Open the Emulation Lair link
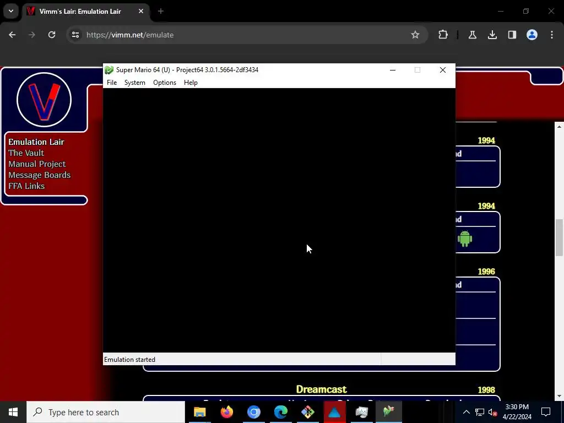The height and width of the screenshot is (423, 564). pyautogui.click(x=36, y=142)
